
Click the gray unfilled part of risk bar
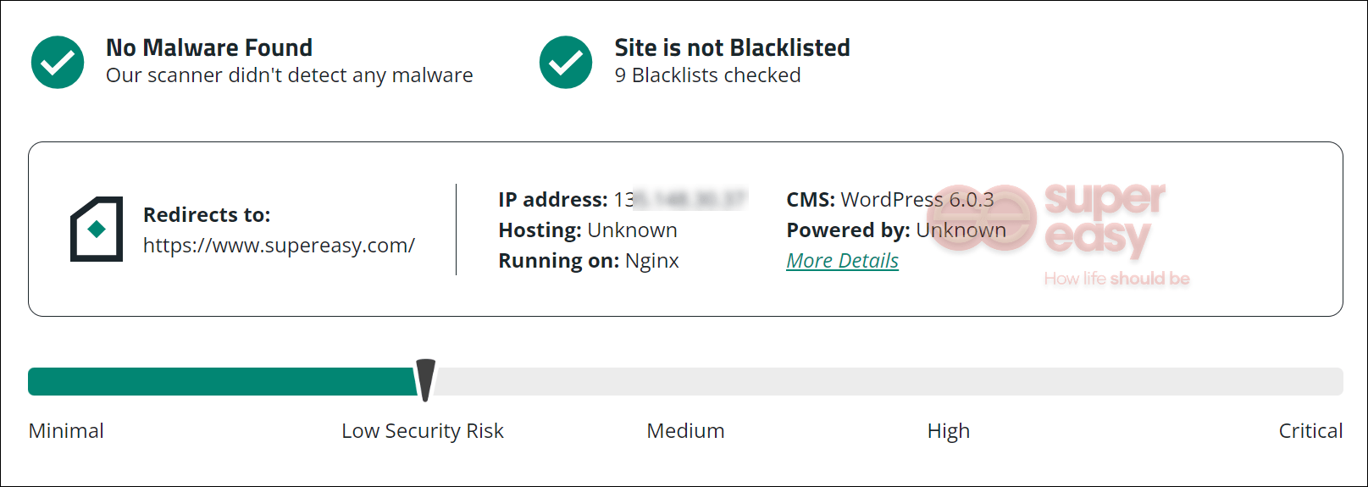point(889,382)
